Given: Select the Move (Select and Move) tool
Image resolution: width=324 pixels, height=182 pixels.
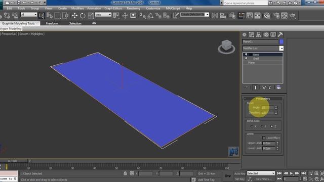Looking at the screenshot, I should [74, 16].
